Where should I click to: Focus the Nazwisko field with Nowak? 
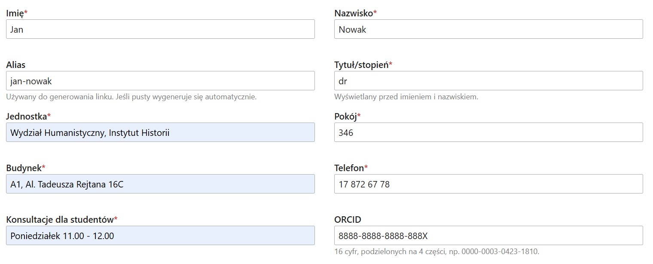click(488, 29)
